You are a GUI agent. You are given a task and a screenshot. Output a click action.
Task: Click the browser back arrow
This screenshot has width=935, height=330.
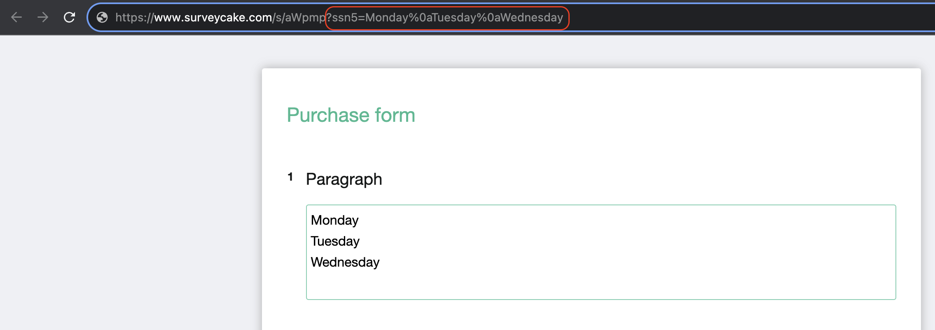click(x=16, y=17)
